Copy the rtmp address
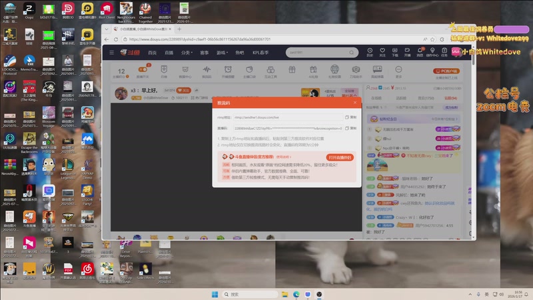 [x=351, y=117]
